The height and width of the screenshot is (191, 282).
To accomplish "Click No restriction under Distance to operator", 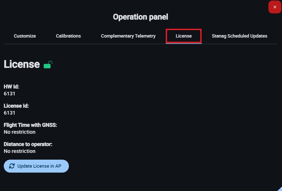I will (x=20, y=151).
